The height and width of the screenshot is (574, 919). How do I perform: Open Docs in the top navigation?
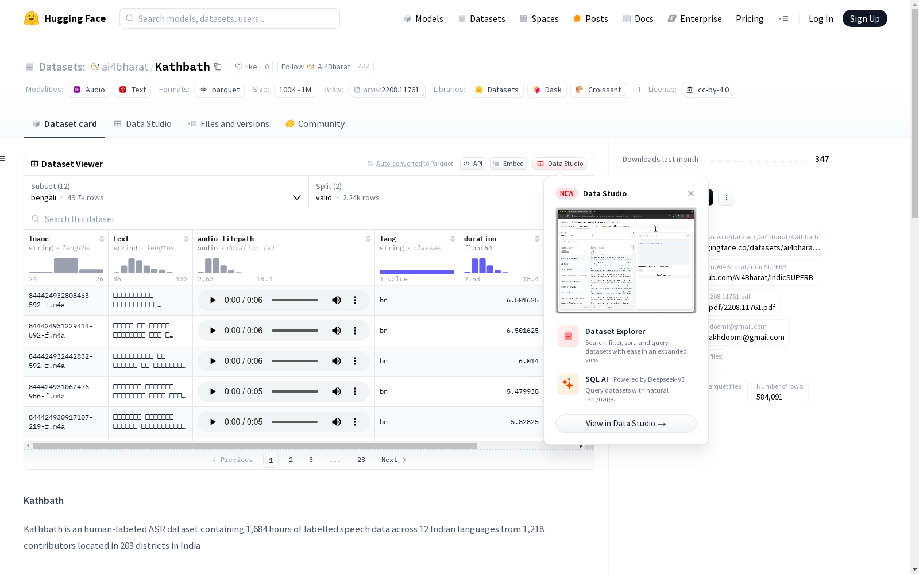coord(638,18)
